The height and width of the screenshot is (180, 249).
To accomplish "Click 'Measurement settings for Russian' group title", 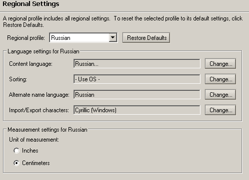I will tap(47, 130).
